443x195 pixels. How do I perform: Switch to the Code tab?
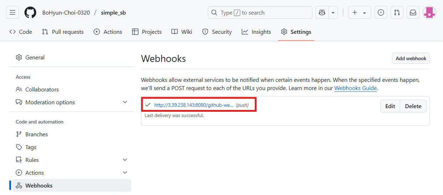(21, 32)
